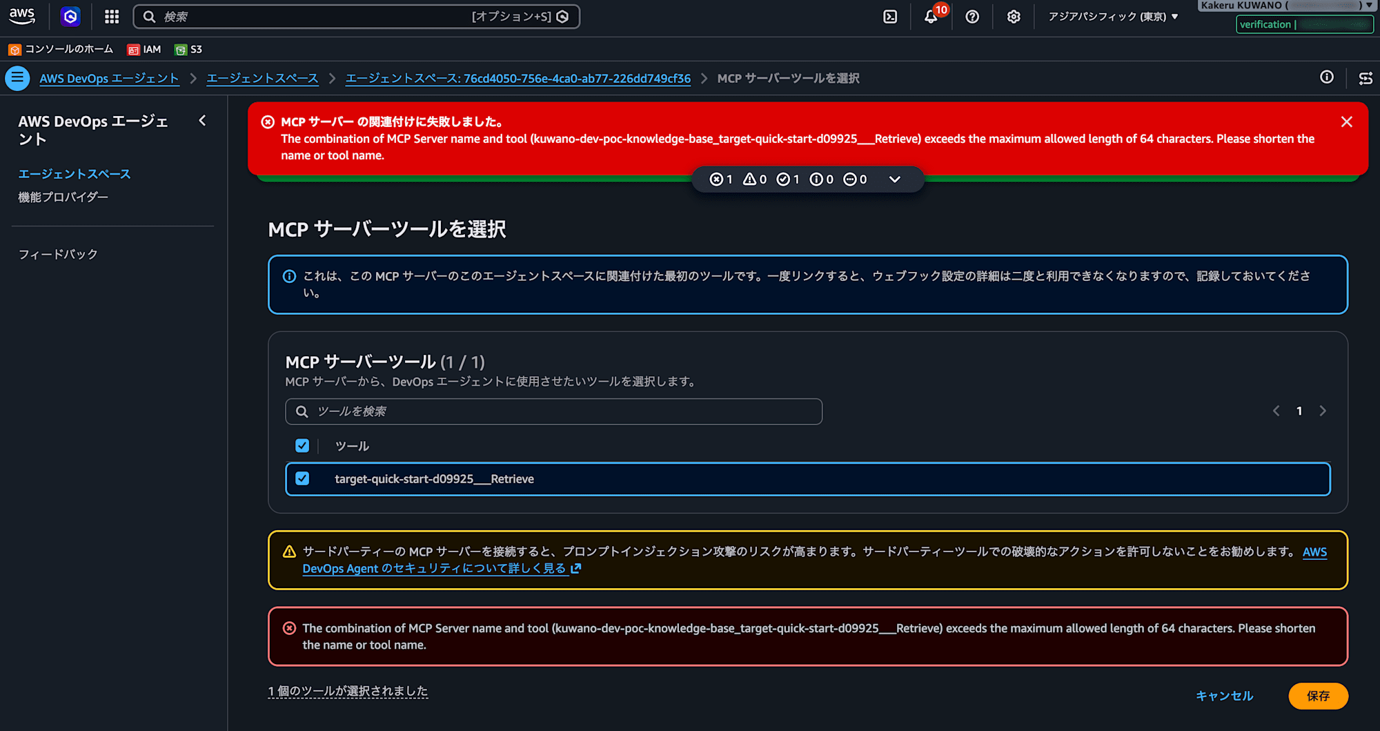Viewport: 1380px width, 731px height.
Task: Click the error count indicator in notification bar
Action: tap(721, 179)
